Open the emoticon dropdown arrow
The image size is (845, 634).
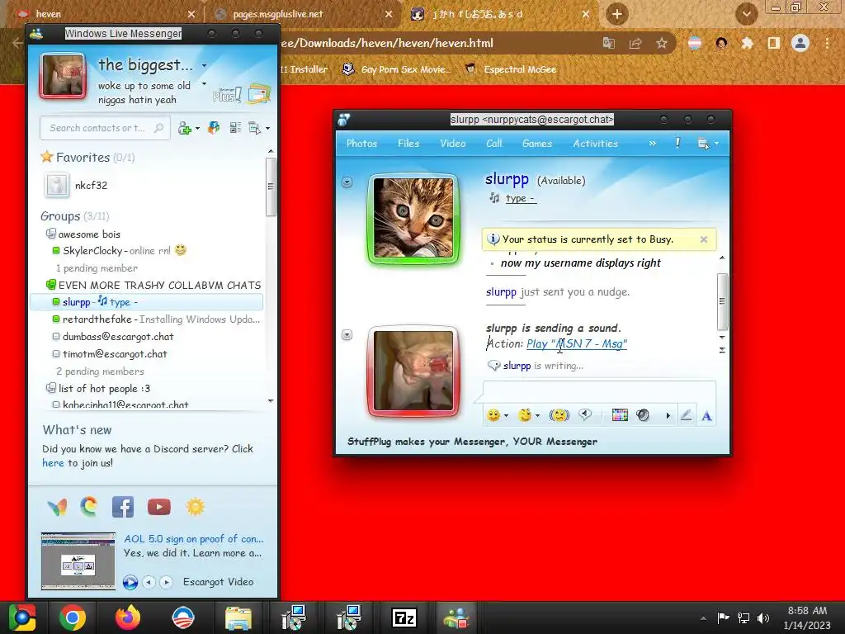pos(506,416)
